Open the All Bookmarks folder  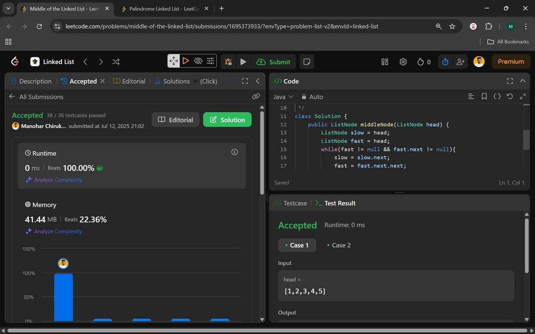pyautogui.click(x=508, y=41)
